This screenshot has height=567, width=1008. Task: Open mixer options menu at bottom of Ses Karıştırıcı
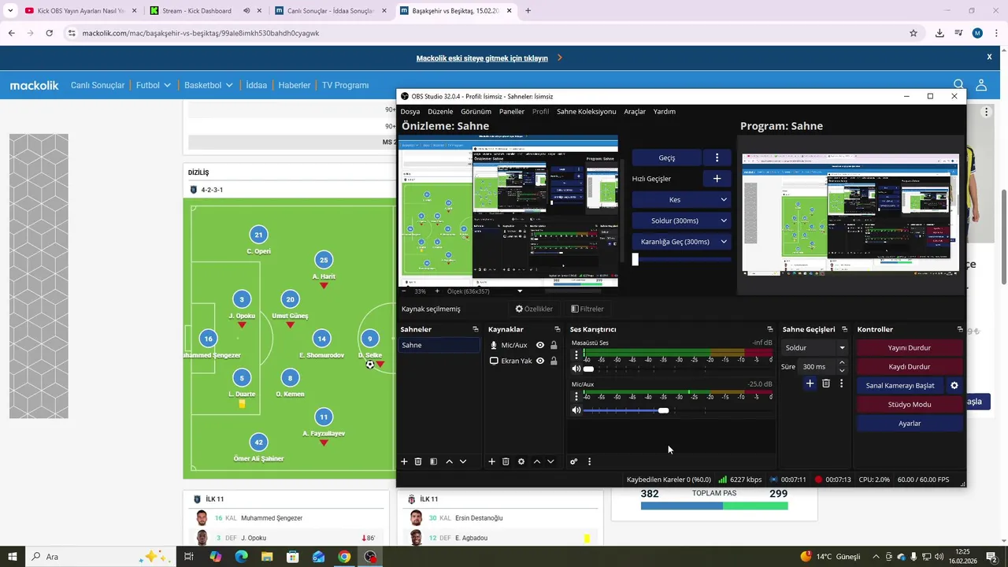coord(589,461)
